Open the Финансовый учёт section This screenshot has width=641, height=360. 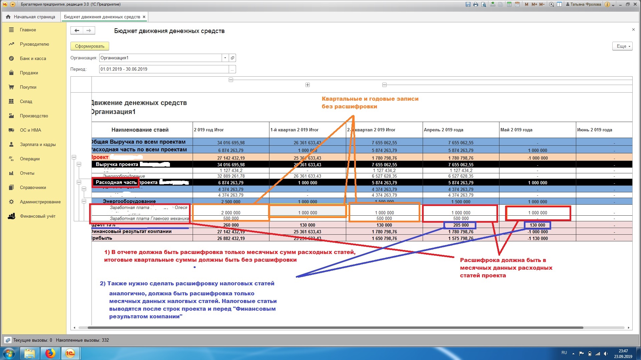pos(37,216)
